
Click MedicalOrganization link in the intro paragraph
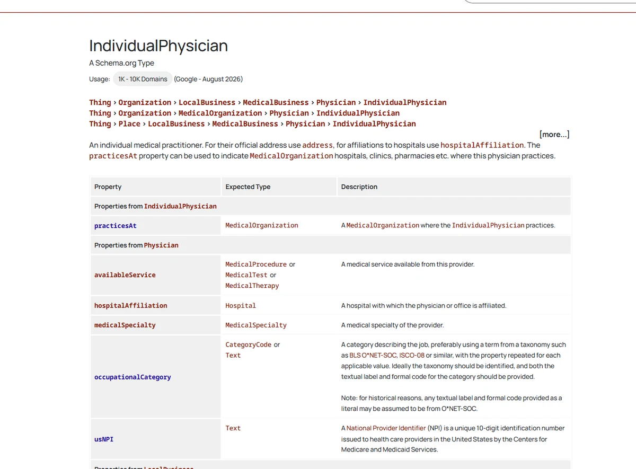(291, 156)
